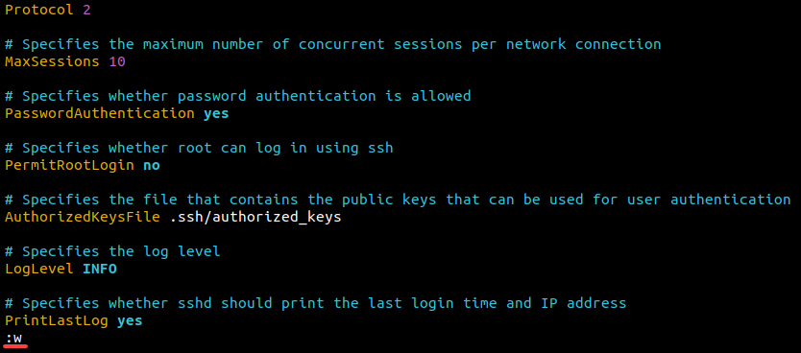Click the LogLevel keyword
This screenshot has width=801, height=353.
click(x=39, y=269)
